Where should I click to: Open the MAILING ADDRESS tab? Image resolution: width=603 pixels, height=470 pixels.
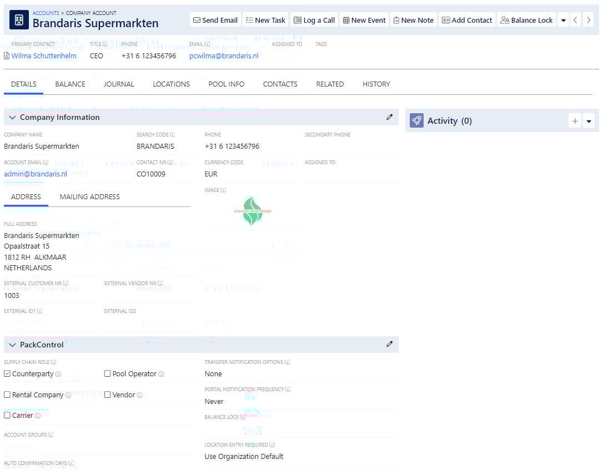(89, 197)
